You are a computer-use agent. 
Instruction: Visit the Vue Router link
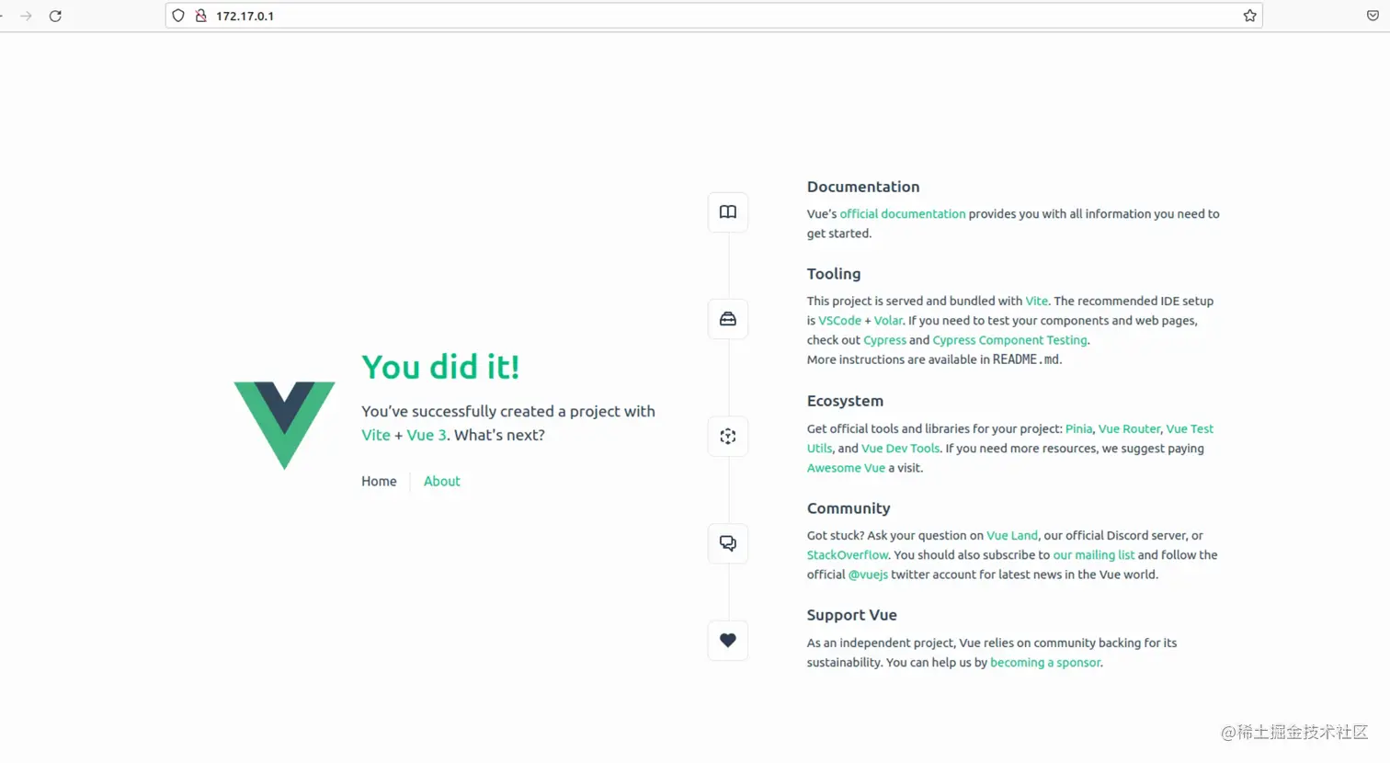coord(1129,429)
